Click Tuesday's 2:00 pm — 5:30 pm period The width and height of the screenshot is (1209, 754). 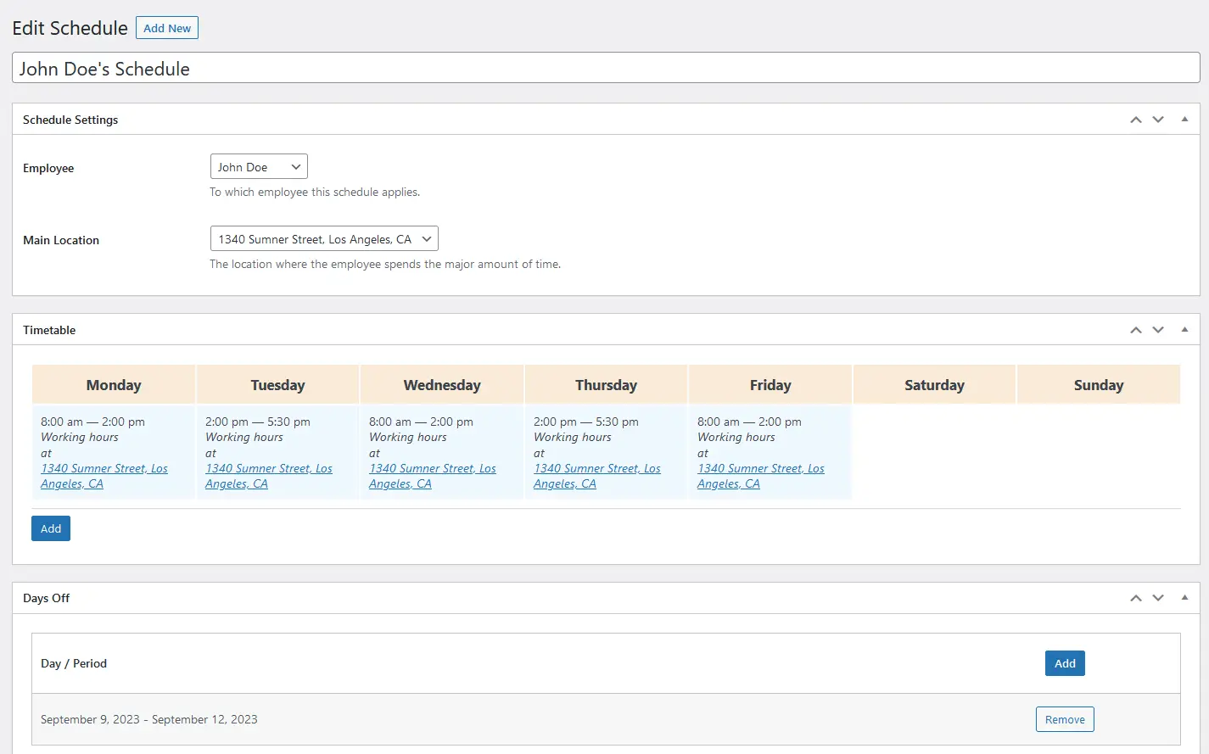258,422
